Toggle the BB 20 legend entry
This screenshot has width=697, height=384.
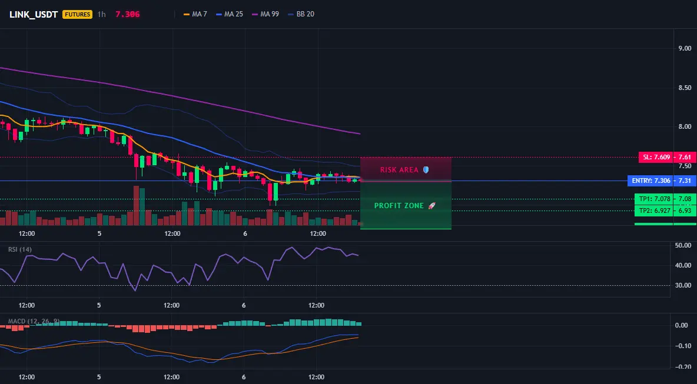tap(301, 14)
